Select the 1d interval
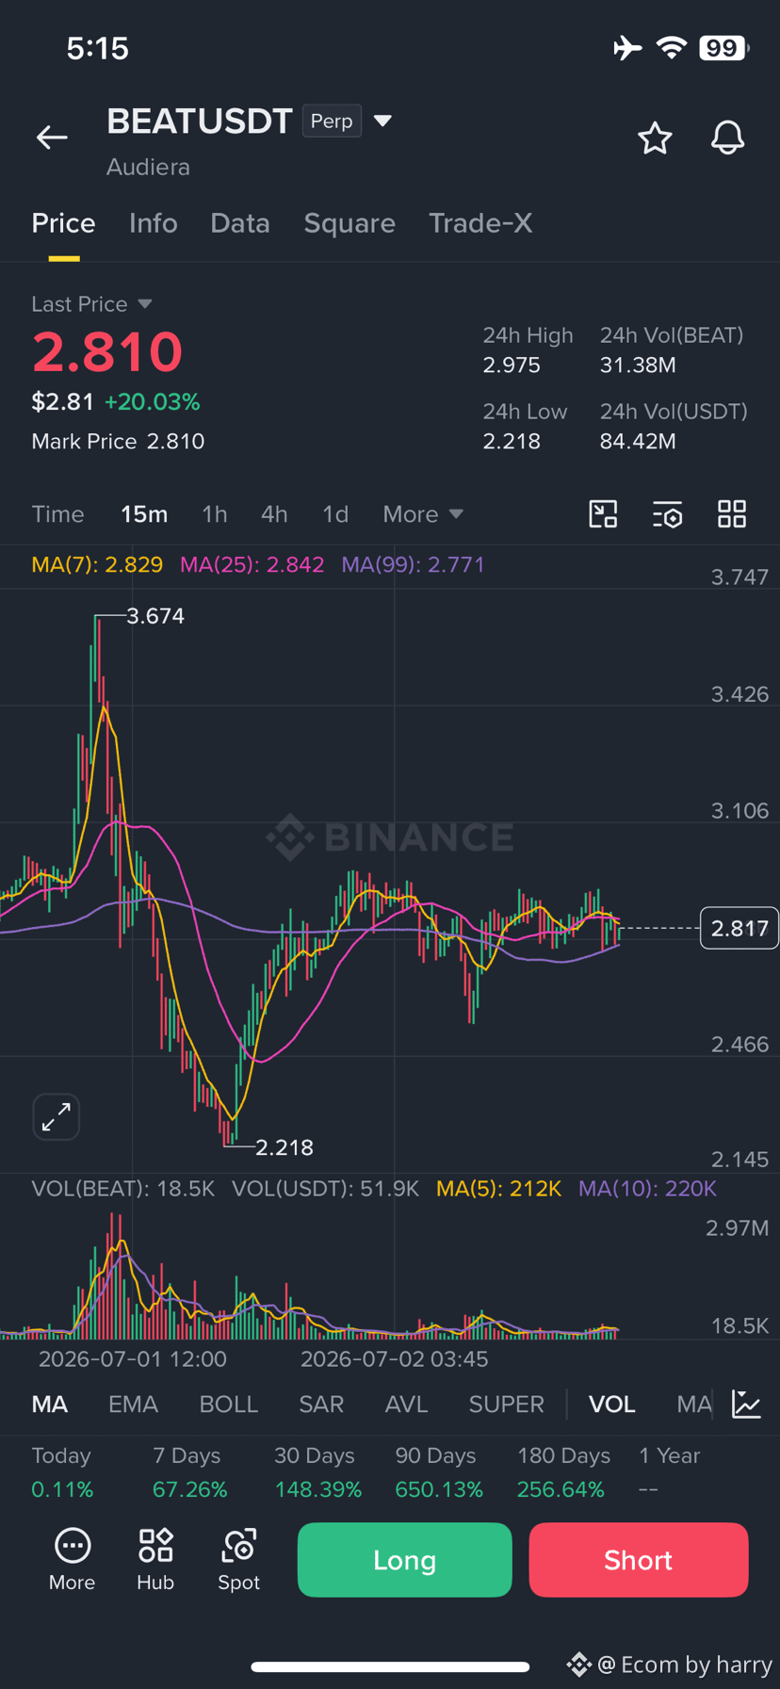The height and width of the screenshot is (1689, 780). pyautogui.click(x=335, y=514)
